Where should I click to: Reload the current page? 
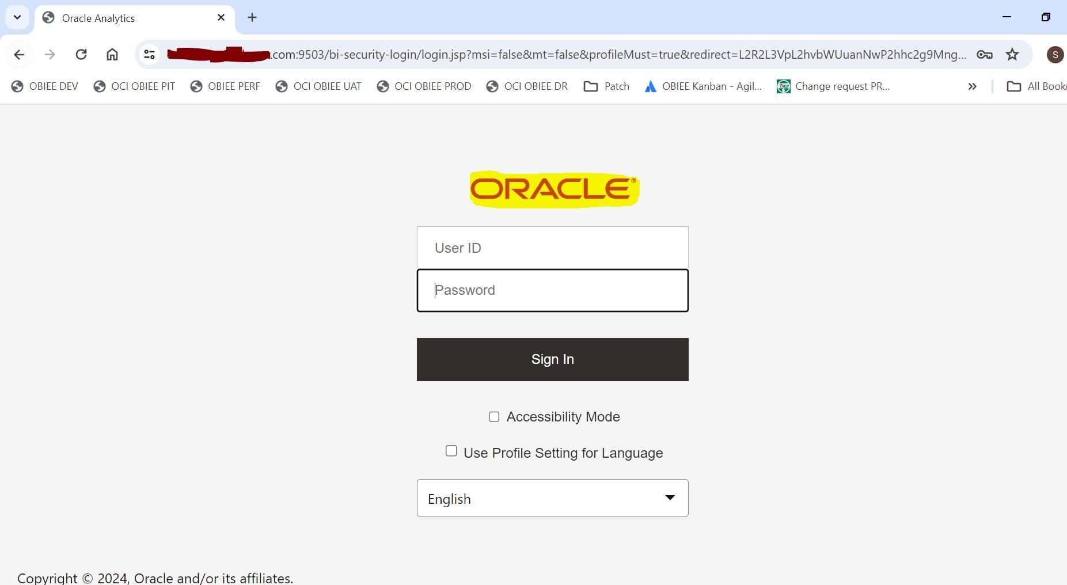point(81,54)
